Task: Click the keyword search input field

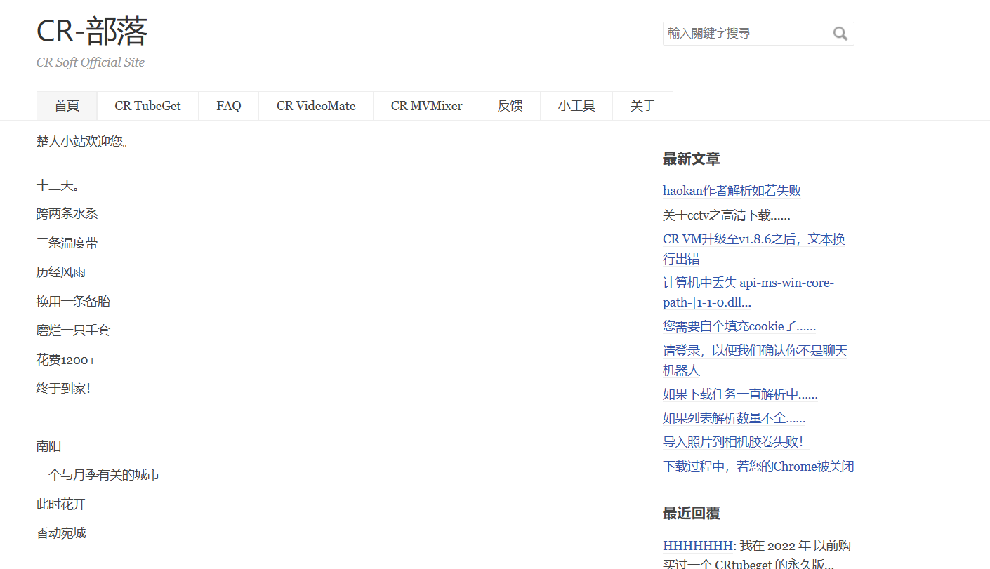Action: coord(746,34)
